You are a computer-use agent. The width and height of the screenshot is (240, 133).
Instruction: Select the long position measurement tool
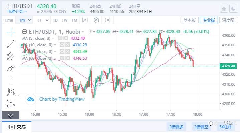click(11, 104)
